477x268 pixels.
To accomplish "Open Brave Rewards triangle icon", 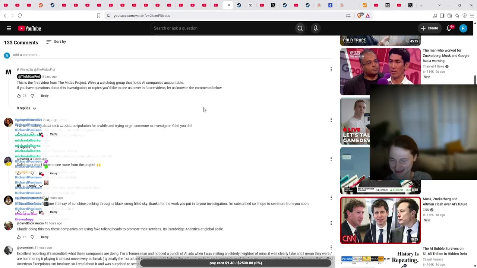I will [x=367, y=16].
